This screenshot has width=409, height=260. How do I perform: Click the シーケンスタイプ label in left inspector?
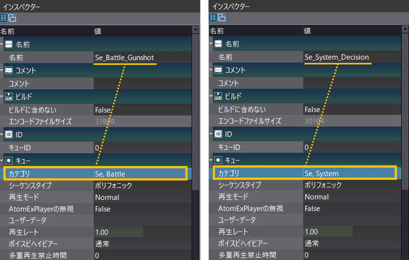tap(30, 185)
